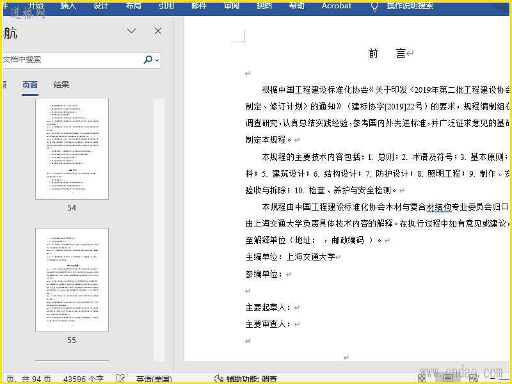Viewport: 512px width, 384px height.
Task: Click the 英语(美国) language indicator
Action: tap(154, 379)
